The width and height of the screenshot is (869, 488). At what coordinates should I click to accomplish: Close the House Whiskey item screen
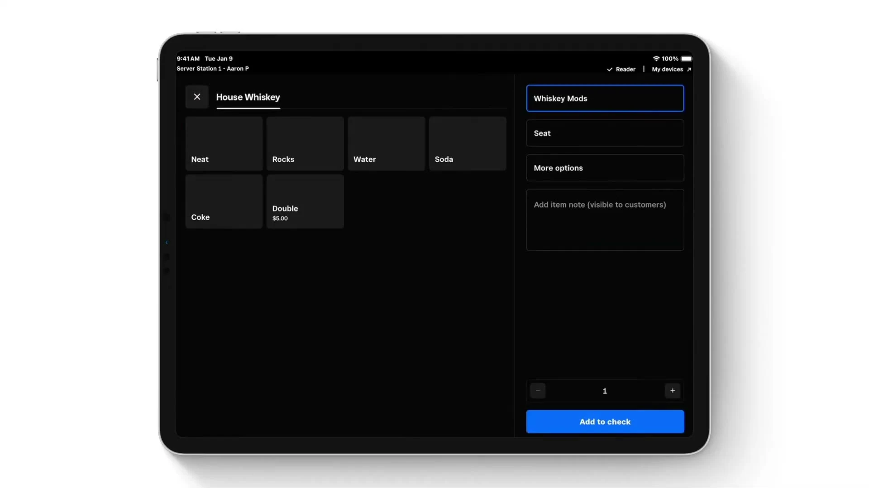tap(197, 97)
